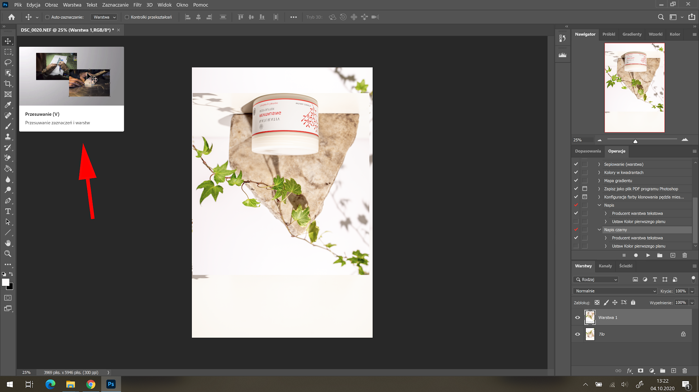Open the Krycie opacity dropdown arrow
The width and height of the screenshot is (699, 392).
692,291
